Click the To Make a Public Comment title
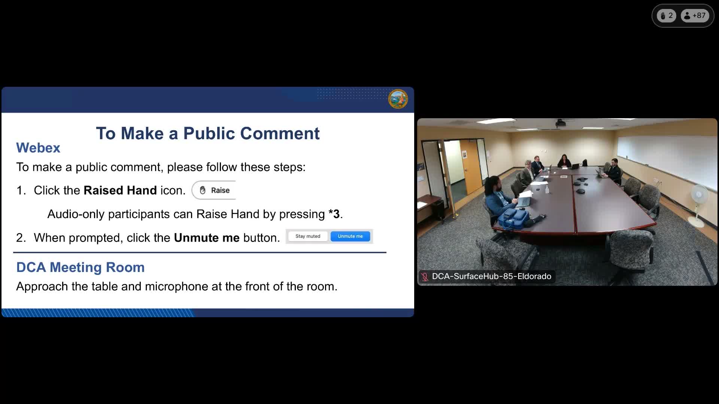Viewport: 719px width, 404px height. tap(208, 134)
